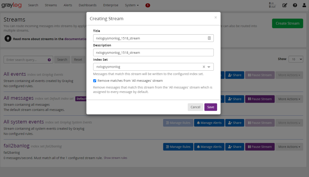
Task: Save the new stream
Action: point(211,107)
